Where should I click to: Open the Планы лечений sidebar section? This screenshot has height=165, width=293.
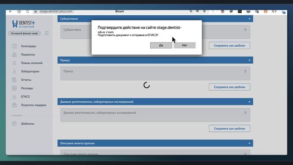pyautogui.click(x=32, y=63)
